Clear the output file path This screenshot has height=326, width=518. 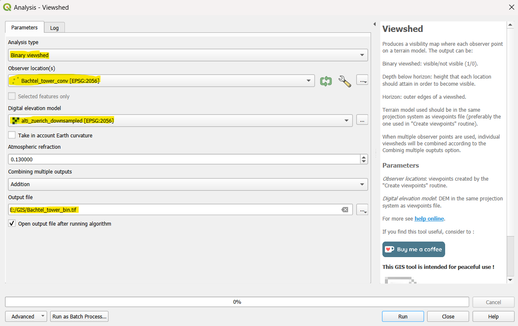(x=345, y=209)
